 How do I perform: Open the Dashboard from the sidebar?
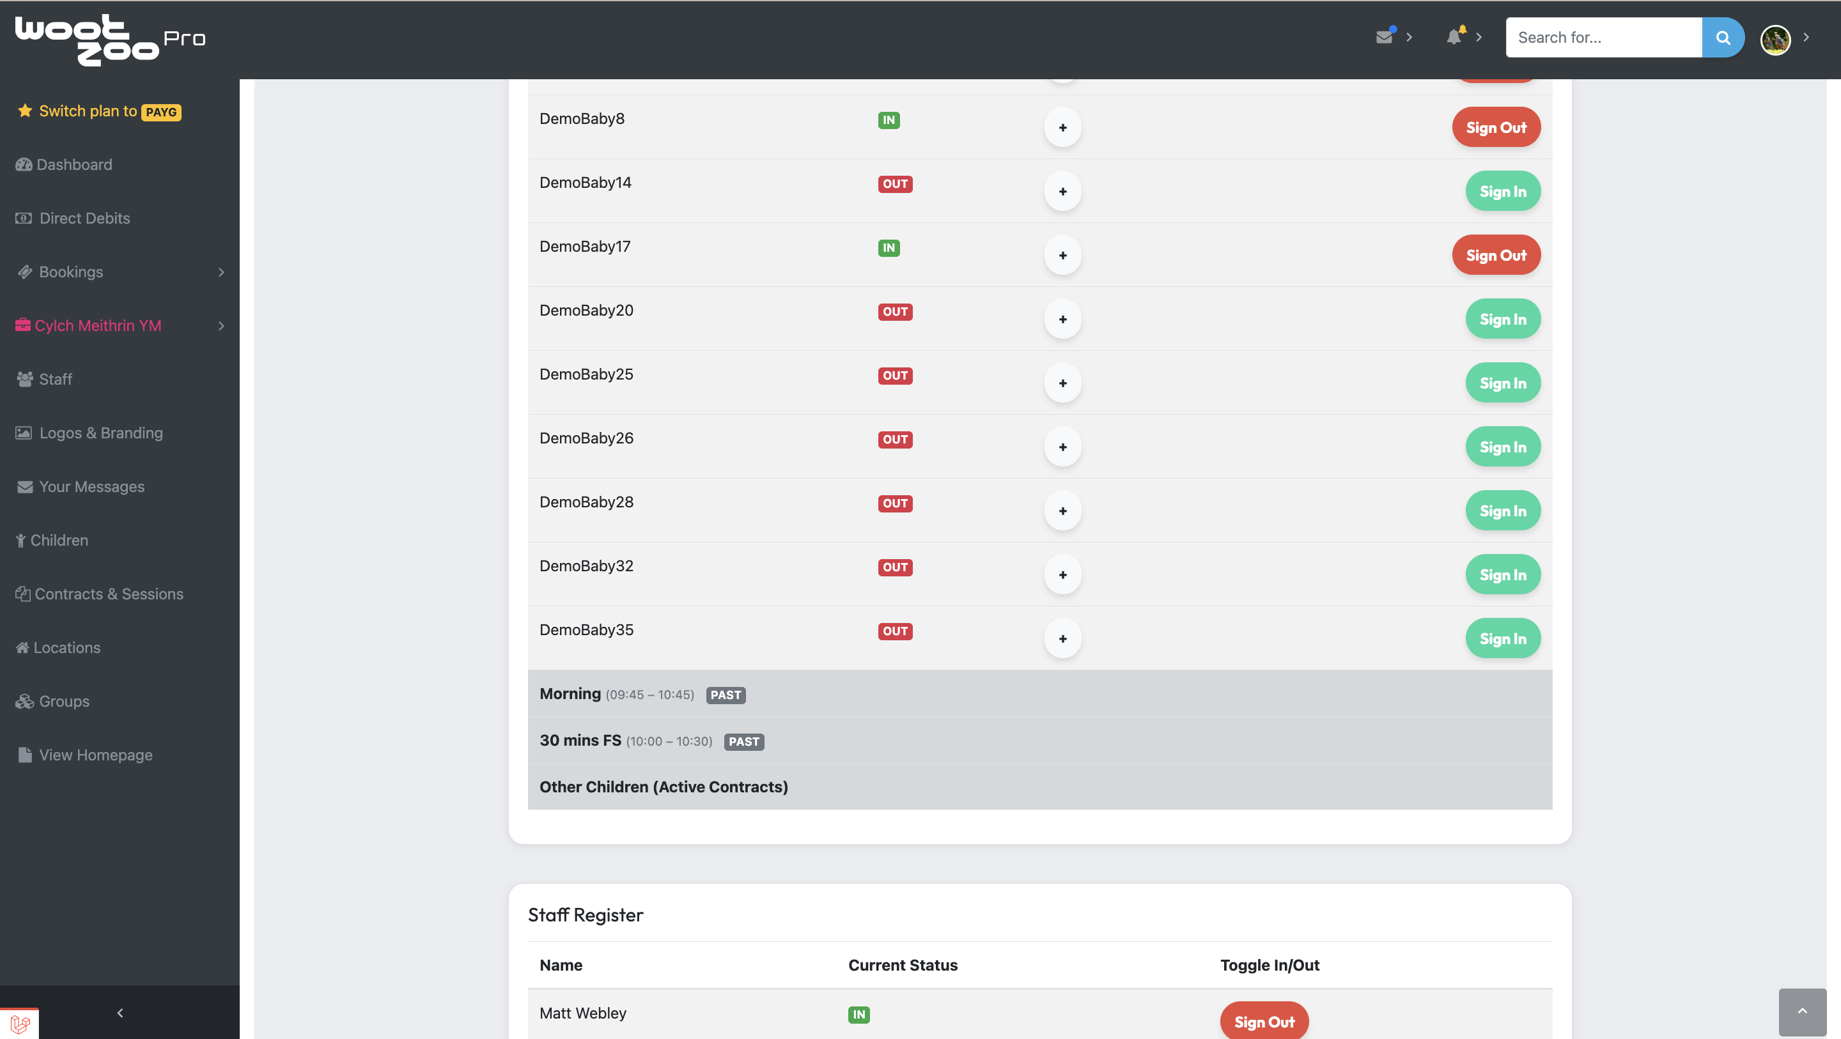(x=74, y=164)
